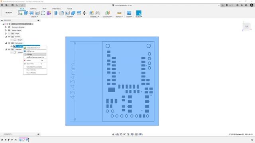Click the timeline Play button
Image resolution: width=255 pixels, height=143 pixels.
[9, 140]
